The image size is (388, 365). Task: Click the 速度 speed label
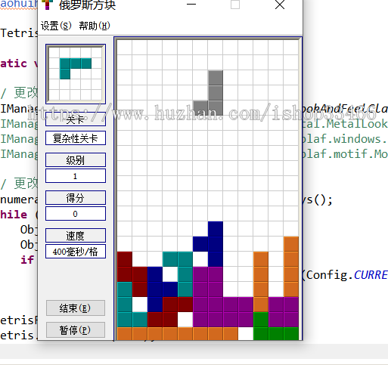pyautogui.click(x=76, y=235)
